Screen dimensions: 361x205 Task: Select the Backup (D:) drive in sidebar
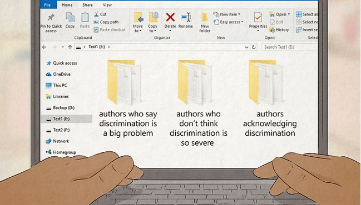(x=60, y=107)
